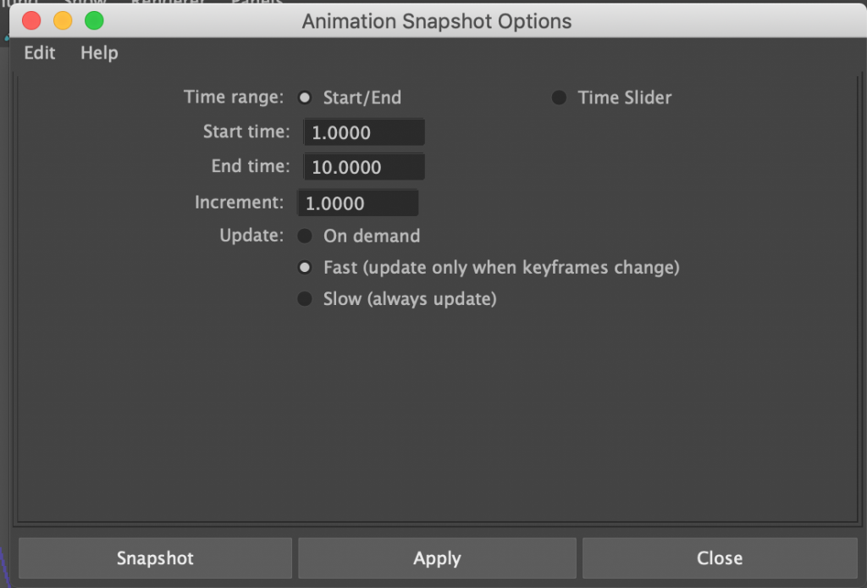Click the Update label text

coord(251,236)
